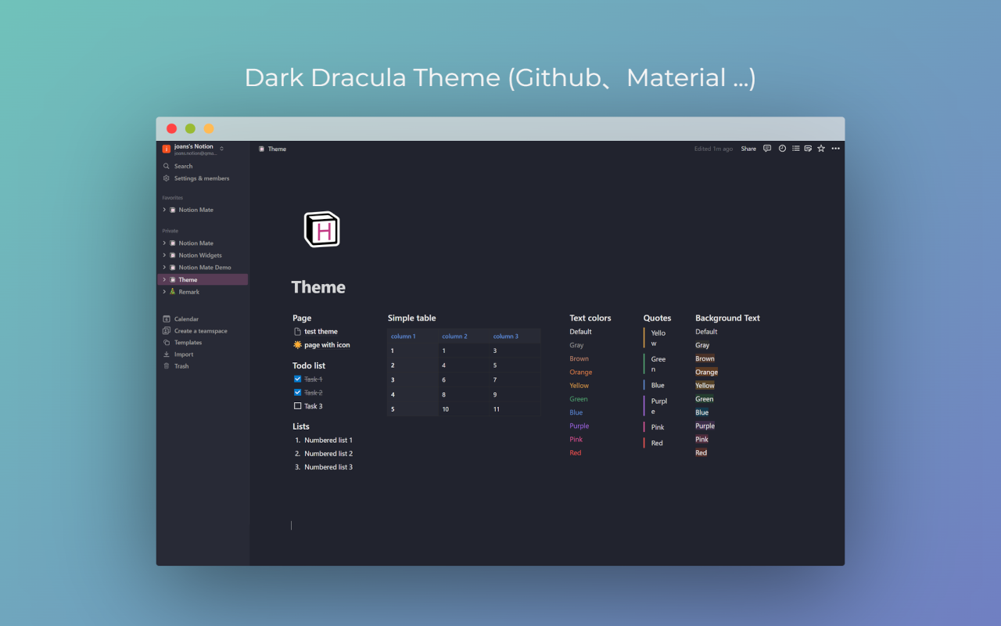The image size is (1001, 626).
Task: Uncheck the Task 1 checkbox
Action: tap(297, 380)
